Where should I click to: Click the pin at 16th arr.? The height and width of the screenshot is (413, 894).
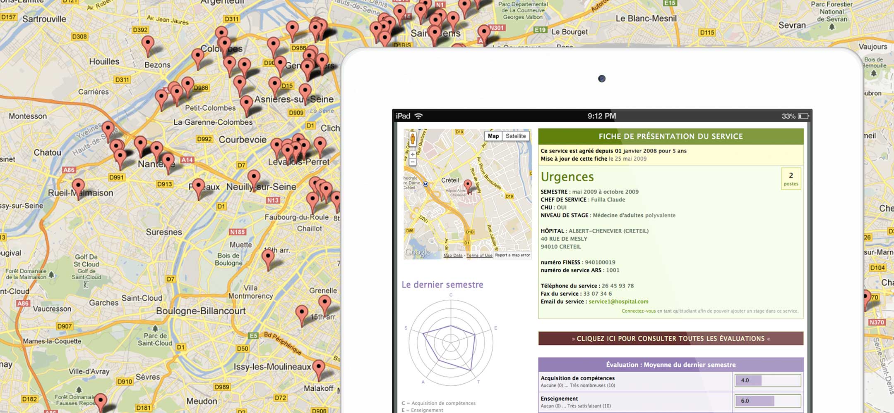tap(268, 260)
